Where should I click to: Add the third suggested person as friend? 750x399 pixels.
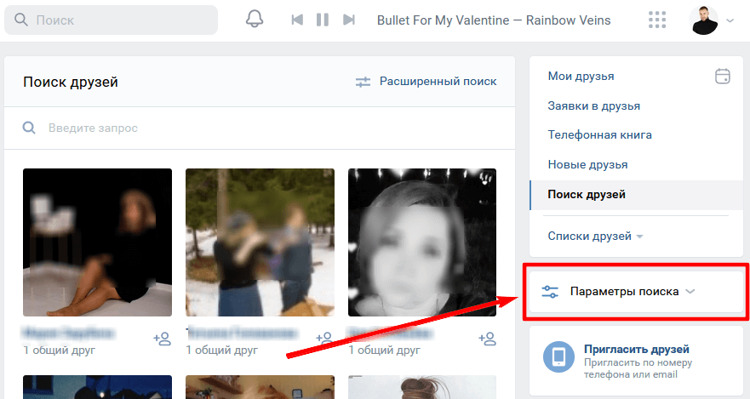(x=487, y=339)
